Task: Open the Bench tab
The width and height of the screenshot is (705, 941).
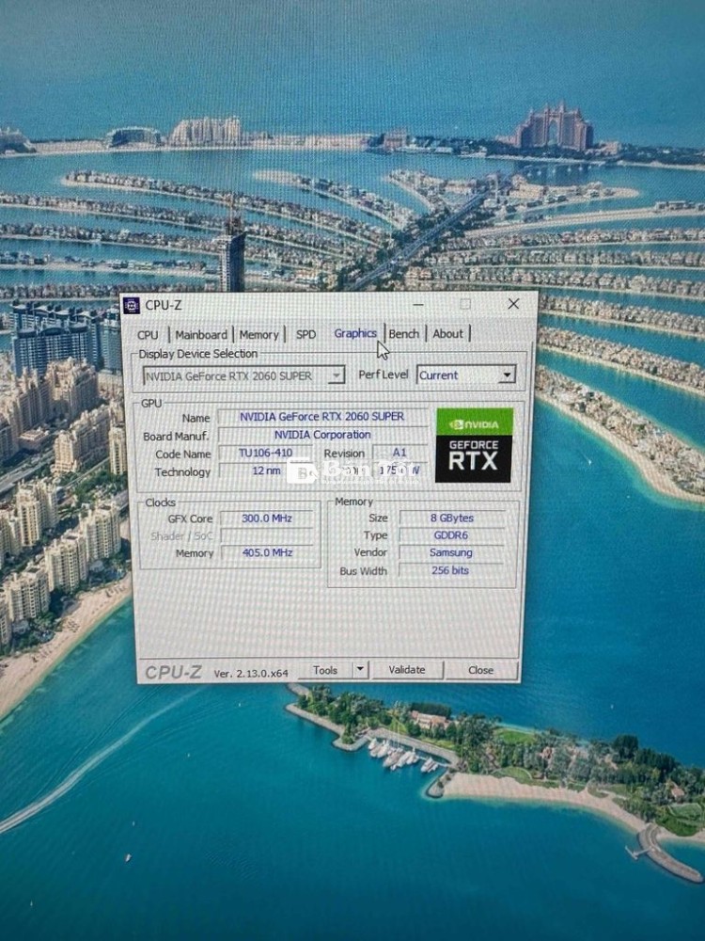Action: click(x=404, y=334)
